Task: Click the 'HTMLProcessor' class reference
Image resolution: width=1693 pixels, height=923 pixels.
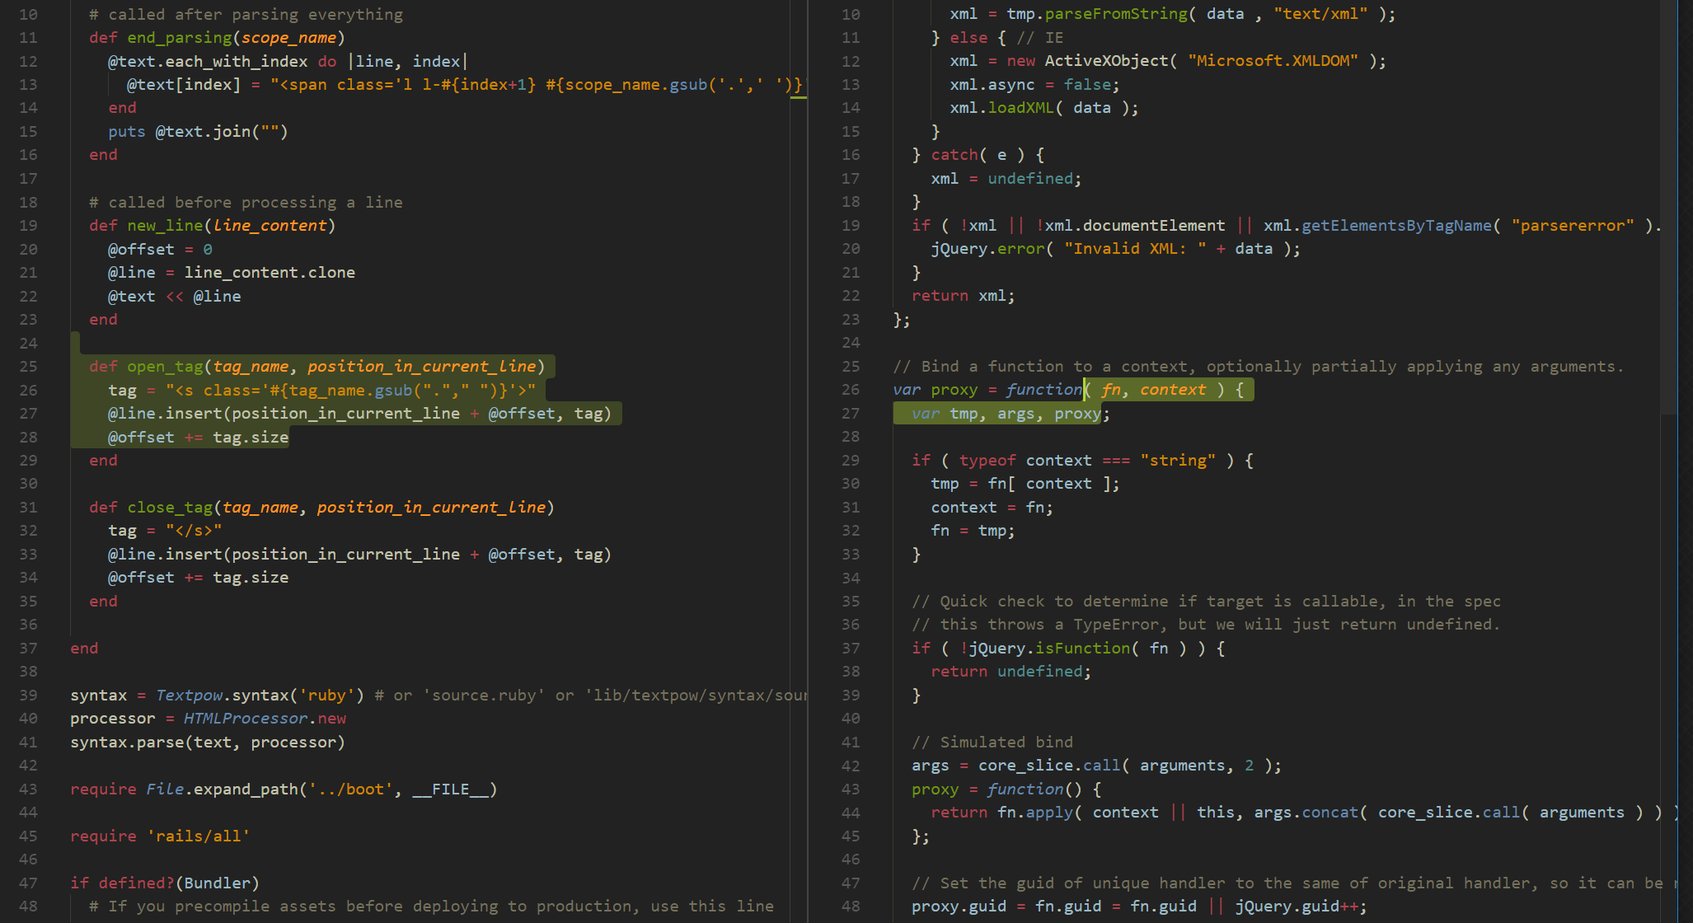Action: click(245, 718)
